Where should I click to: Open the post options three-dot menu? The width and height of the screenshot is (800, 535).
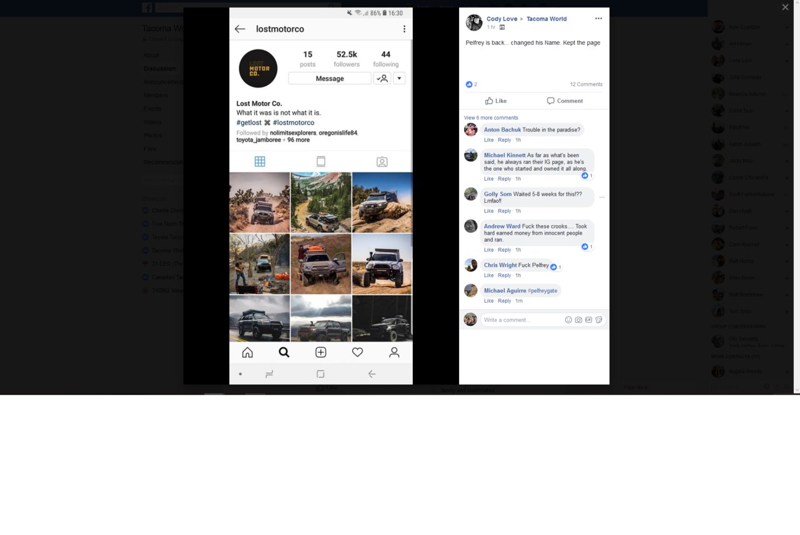[599, 19]
